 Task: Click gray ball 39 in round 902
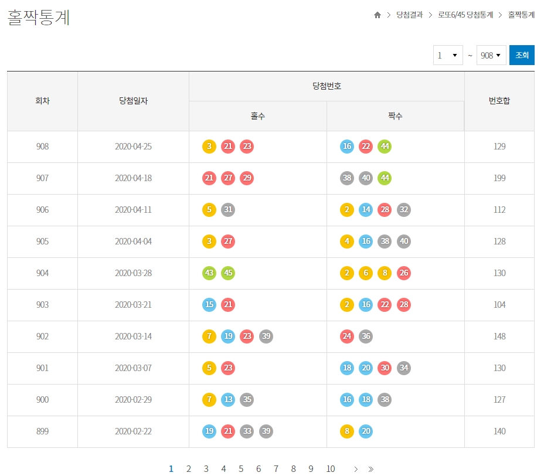click(266, 336)
